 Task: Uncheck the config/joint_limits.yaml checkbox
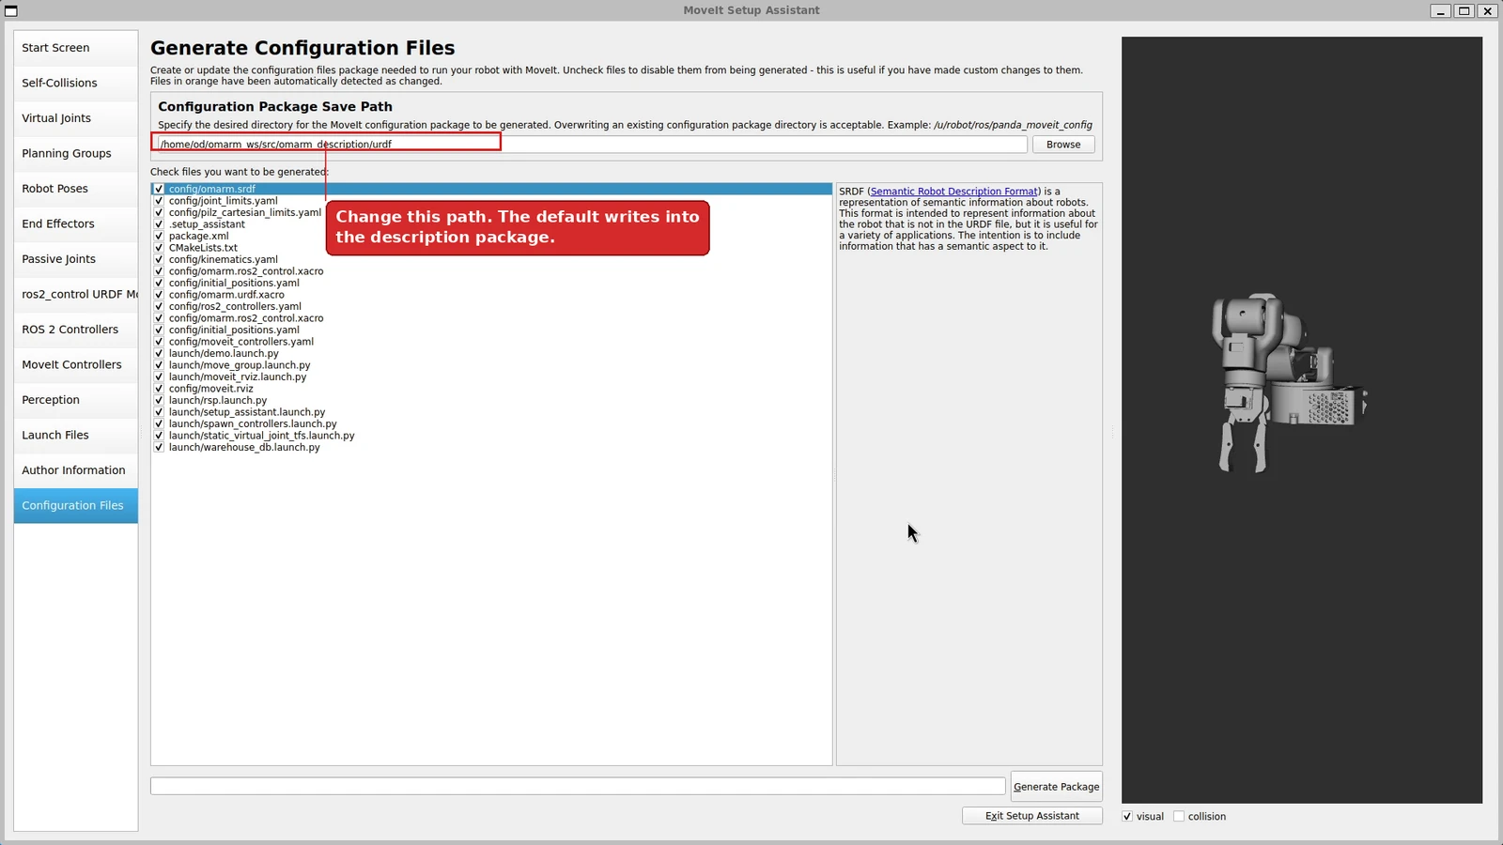click(x=159, y=201)
